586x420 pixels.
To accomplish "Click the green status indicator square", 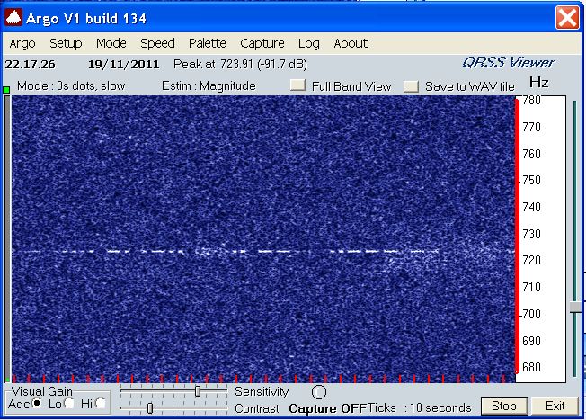I will click(6, 90).
